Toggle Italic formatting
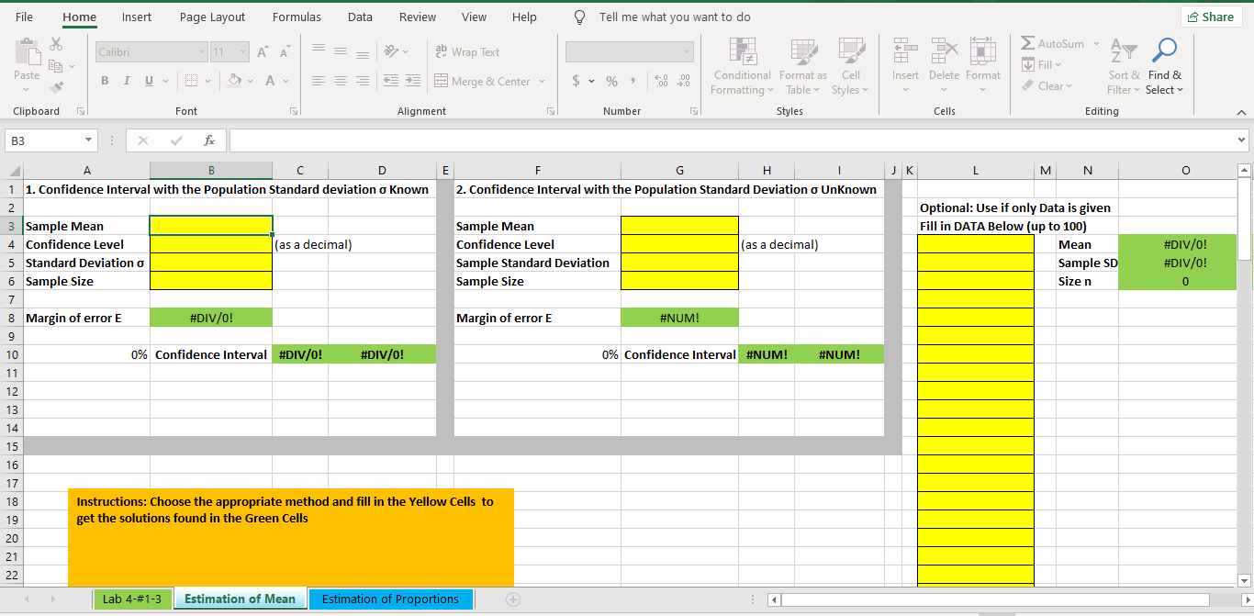The height and width of the screenshot is (616, 1254). (127, 81)
